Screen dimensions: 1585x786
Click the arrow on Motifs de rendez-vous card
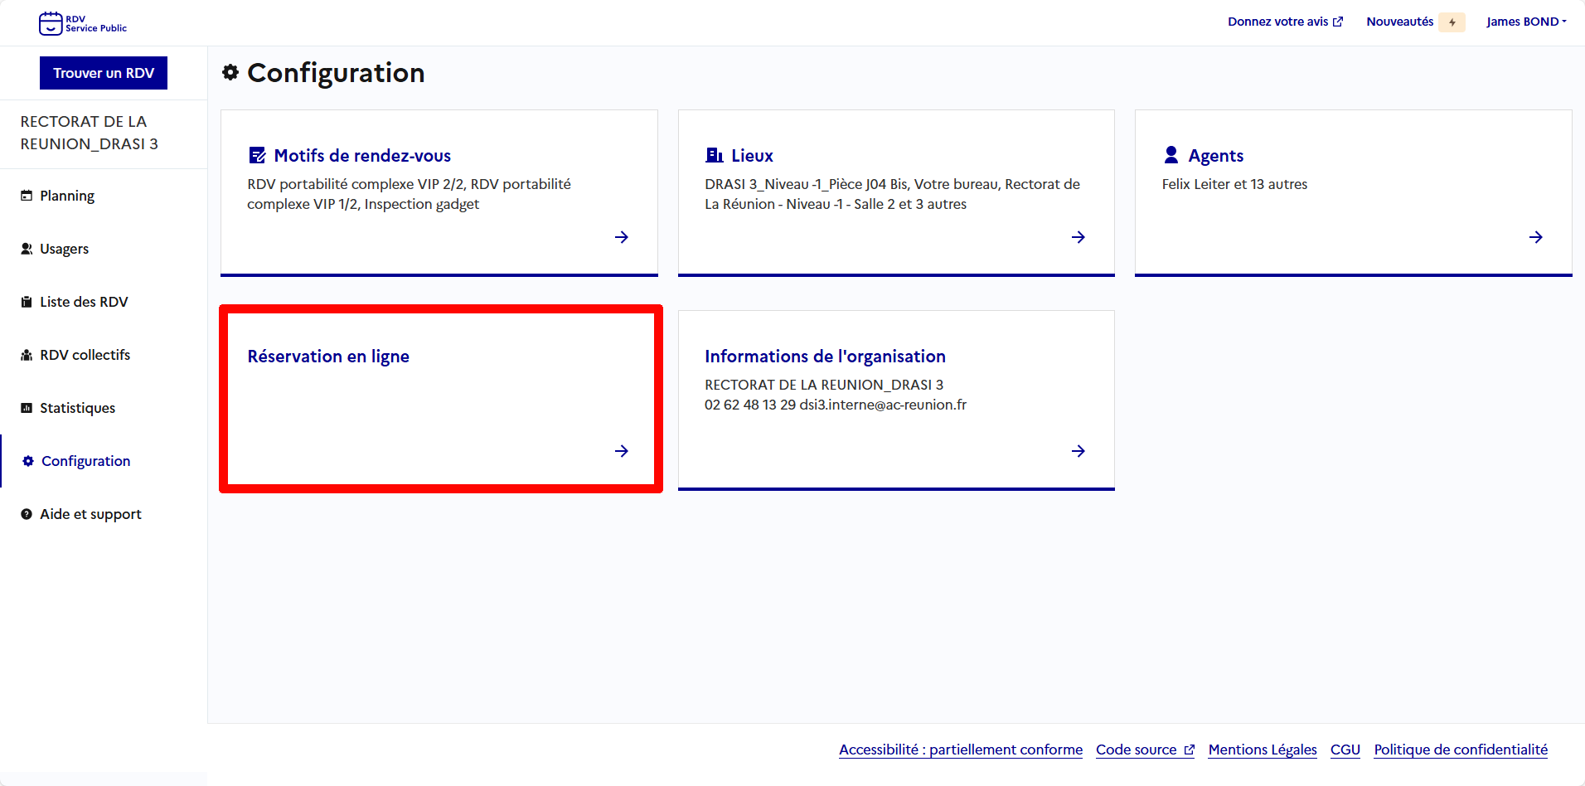coord(622,237)
